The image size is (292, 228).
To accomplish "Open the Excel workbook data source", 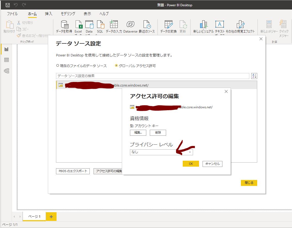I will tap(78, 26).
